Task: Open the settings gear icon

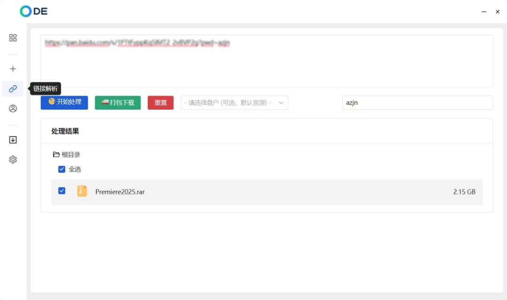Action: [13, 159]
